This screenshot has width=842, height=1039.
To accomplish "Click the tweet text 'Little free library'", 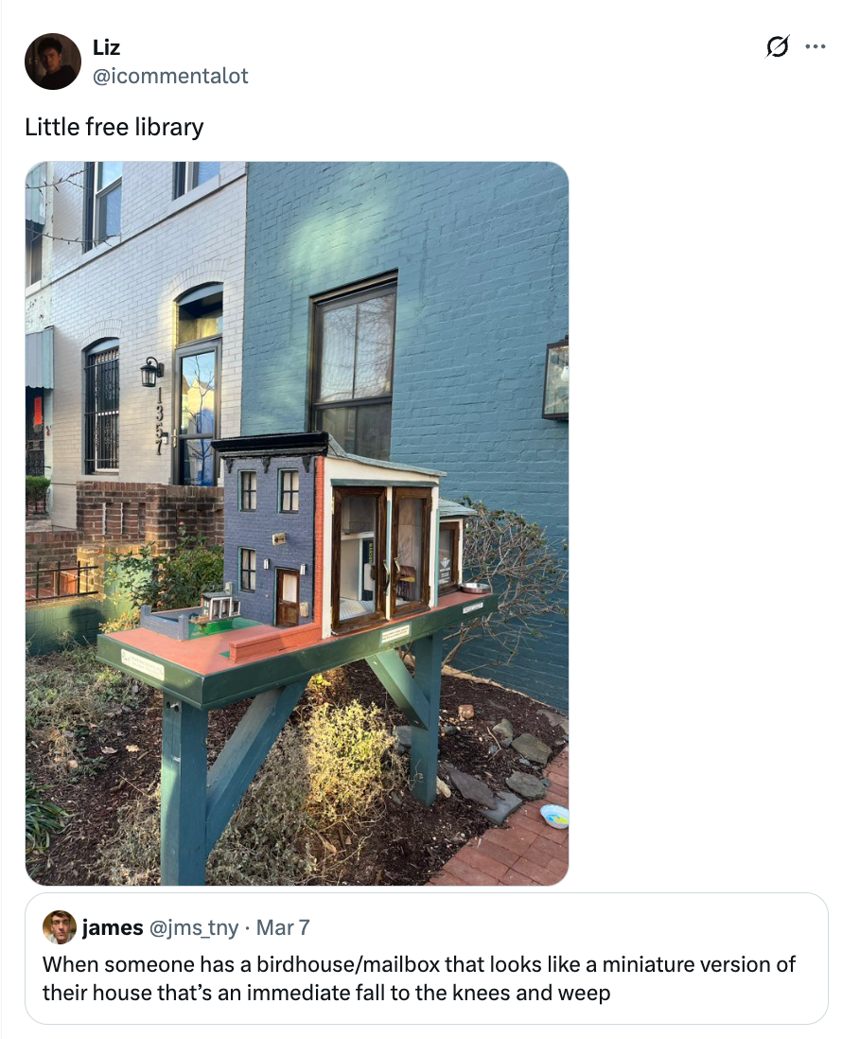I will tap(114, 127).
